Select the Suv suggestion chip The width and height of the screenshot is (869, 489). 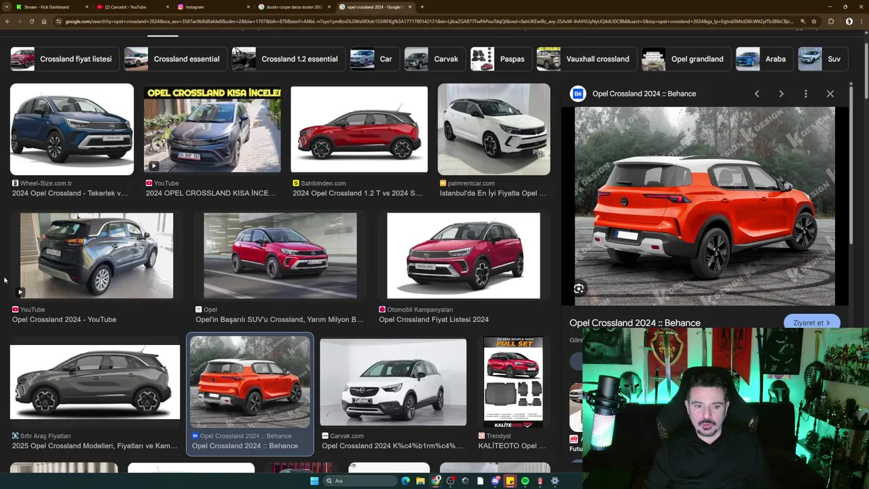point(823,59)
